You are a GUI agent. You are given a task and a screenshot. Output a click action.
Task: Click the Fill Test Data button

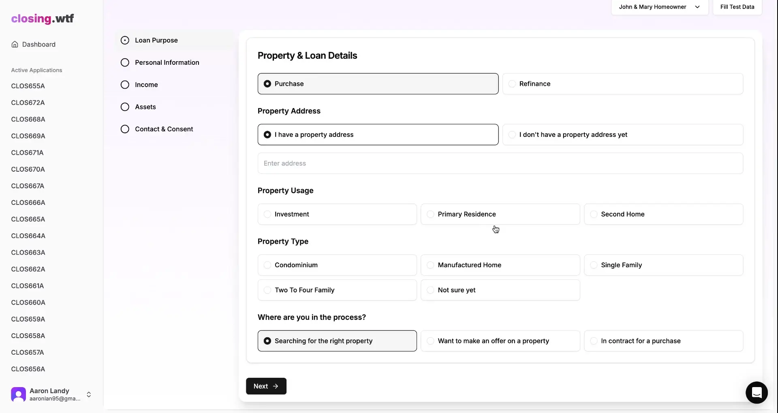click(x=737, y=7)
